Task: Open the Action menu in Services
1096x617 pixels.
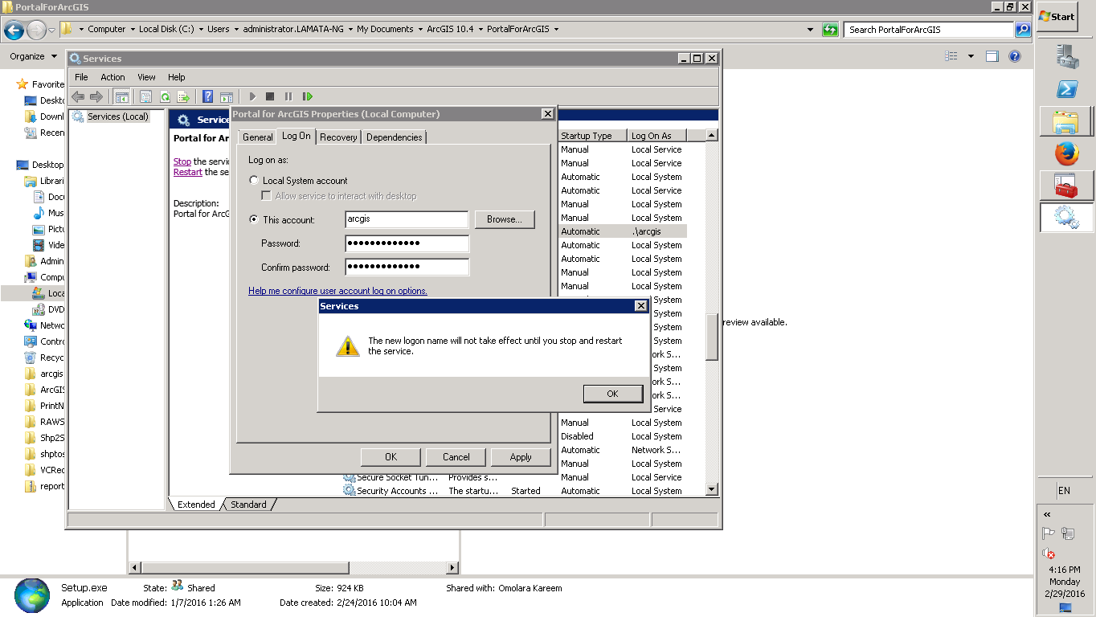Action: 112,77
